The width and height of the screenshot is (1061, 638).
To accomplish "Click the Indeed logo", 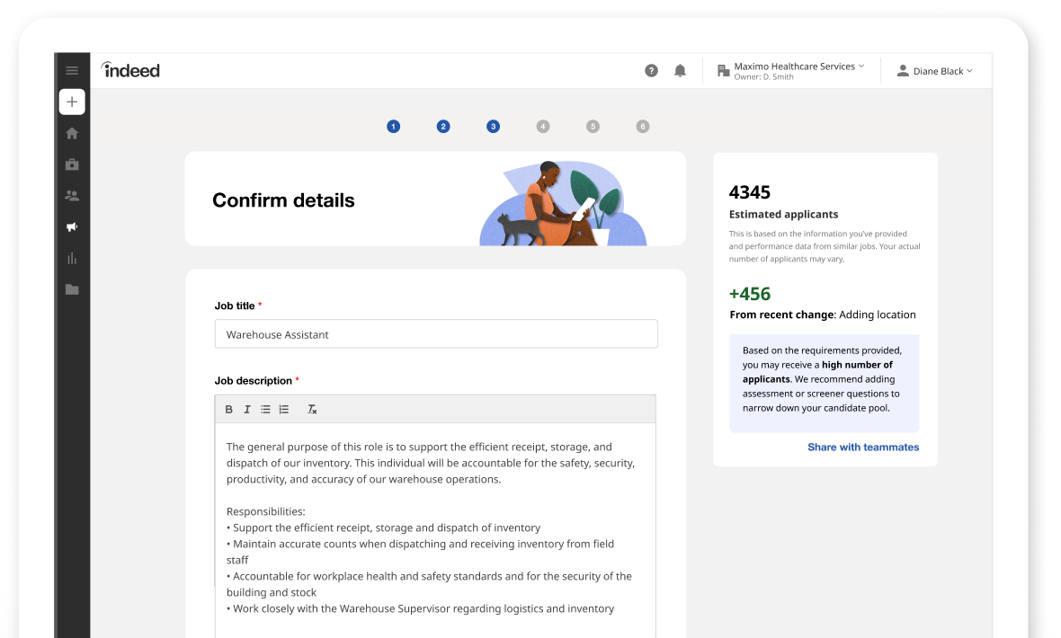I will (x=129, y=70).
